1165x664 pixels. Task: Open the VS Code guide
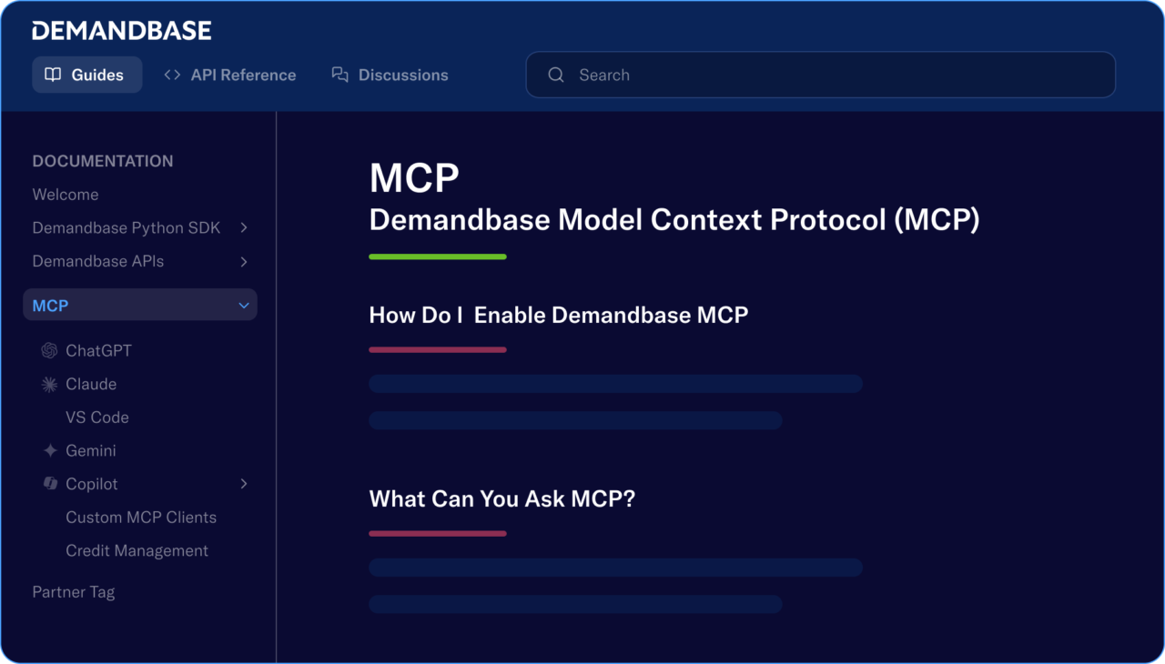[x=97, y=418]
